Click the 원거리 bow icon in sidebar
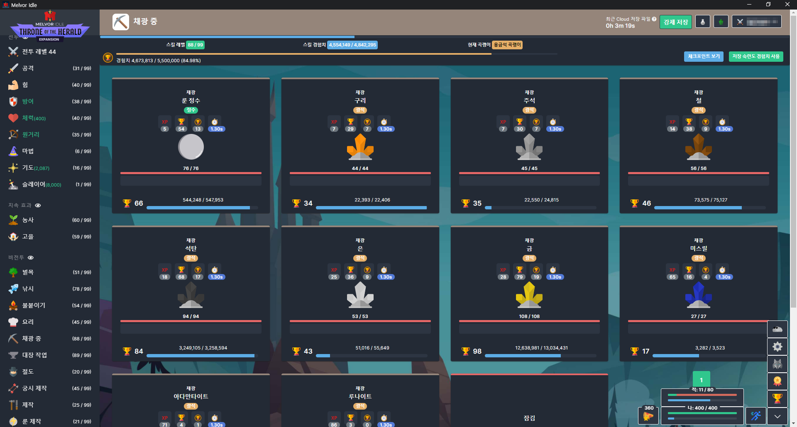Image resolution: width=797 pixels, height=427 pixels. pyautogui.click(x=13, y=134)
